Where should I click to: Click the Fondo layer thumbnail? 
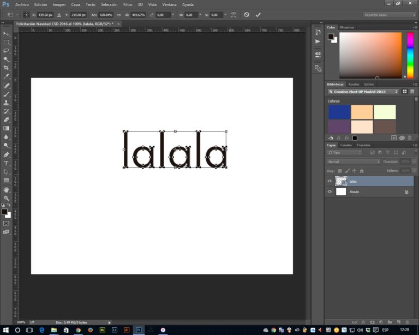(x=341, y=192)
